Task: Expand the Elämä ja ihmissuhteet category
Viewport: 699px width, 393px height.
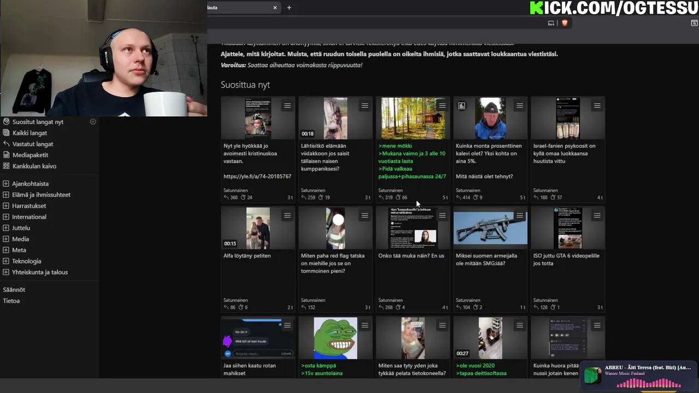Action: click(x=6, y=195)
